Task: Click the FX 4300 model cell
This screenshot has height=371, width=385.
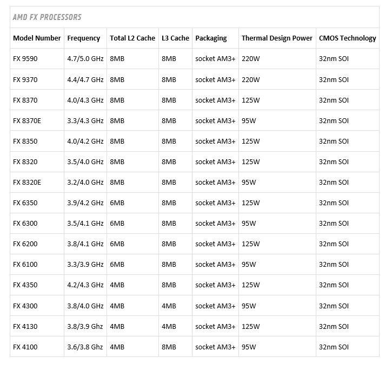Action: tap(25, 306)
